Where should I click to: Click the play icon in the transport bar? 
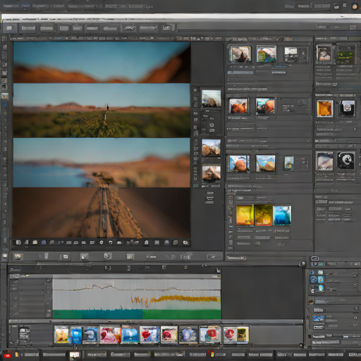tap(107, 256)
